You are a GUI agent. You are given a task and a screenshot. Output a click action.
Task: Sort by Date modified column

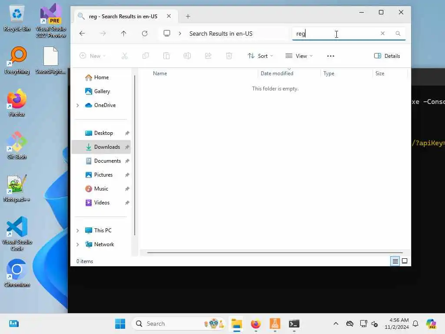pos(277,73)
